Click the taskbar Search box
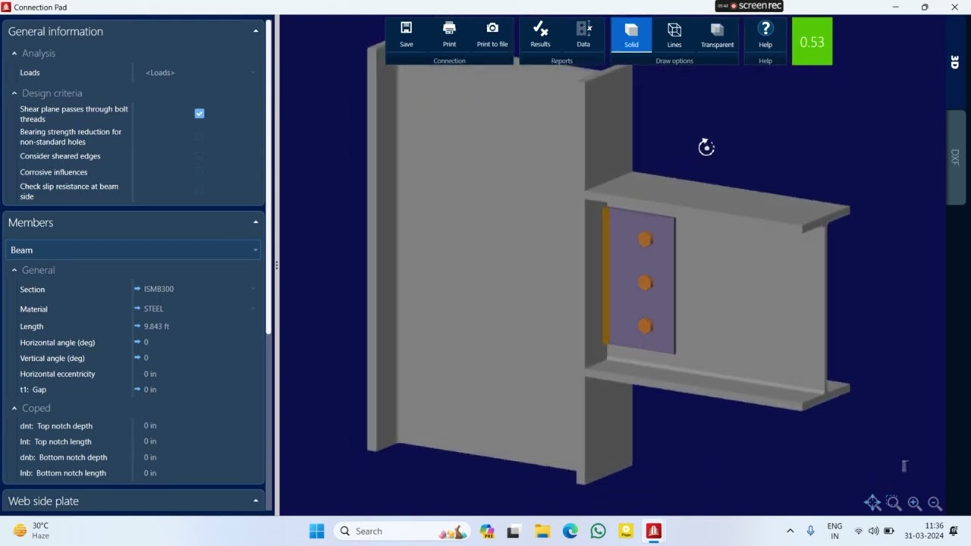The width and height of the screenshot is (971, 546). click(401, 531)
